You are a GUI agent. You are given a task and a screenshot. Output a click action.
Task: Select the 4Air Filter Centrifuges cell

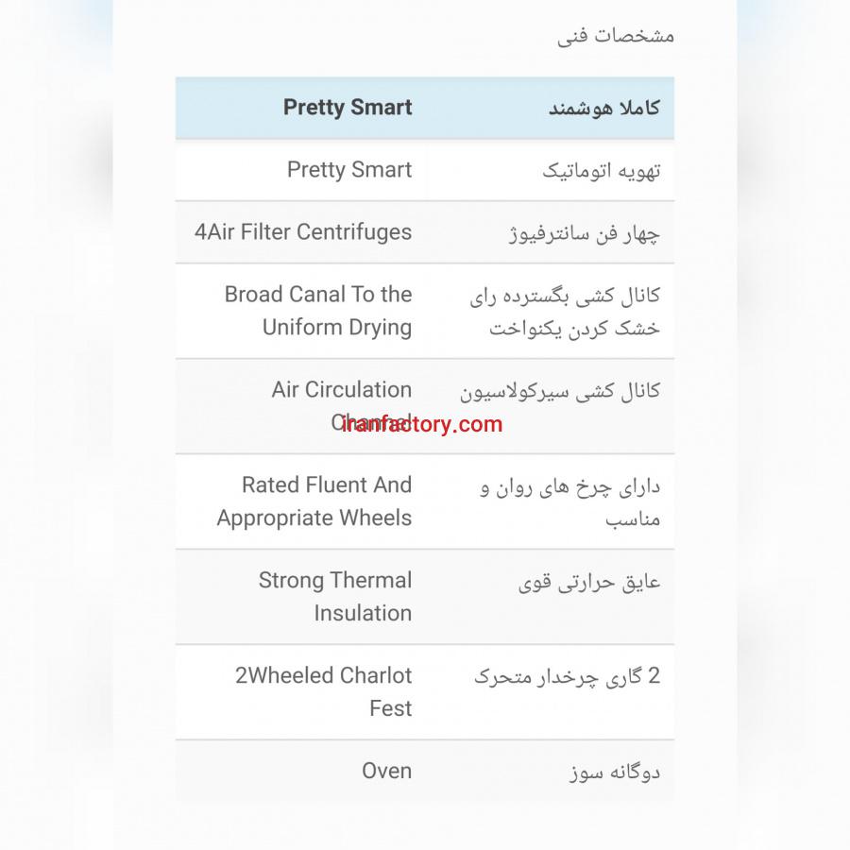[x=303, y=232]
